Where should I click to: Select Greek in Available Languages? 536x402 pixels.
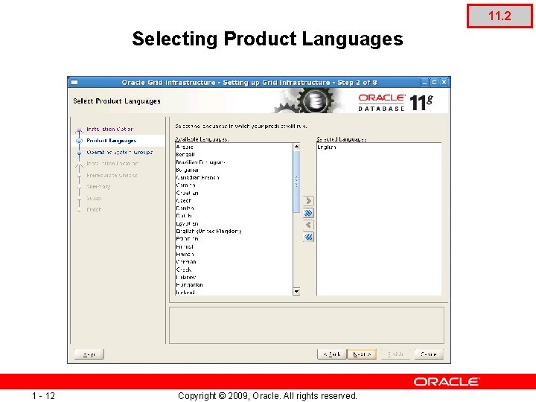[234, 269]
